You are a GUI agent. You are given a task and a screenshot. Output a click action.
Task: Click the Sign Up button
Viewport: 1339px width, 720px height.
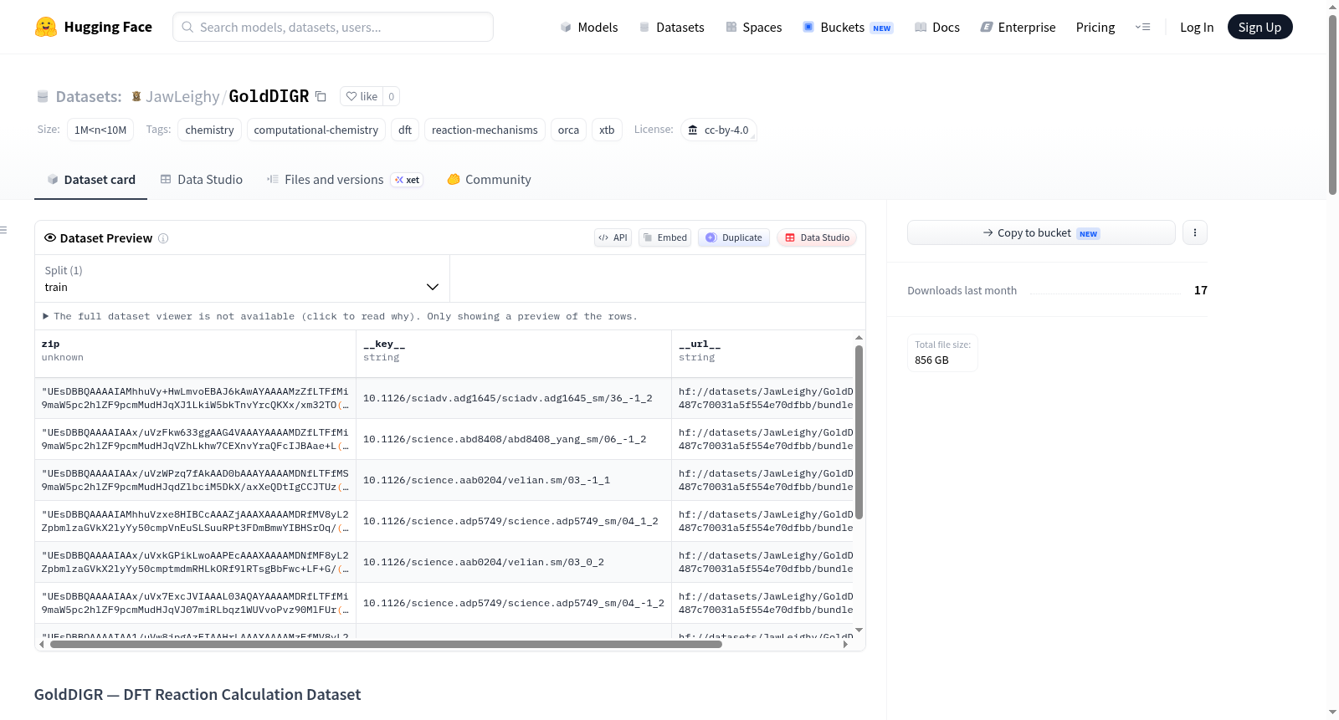coord(1259,27)
